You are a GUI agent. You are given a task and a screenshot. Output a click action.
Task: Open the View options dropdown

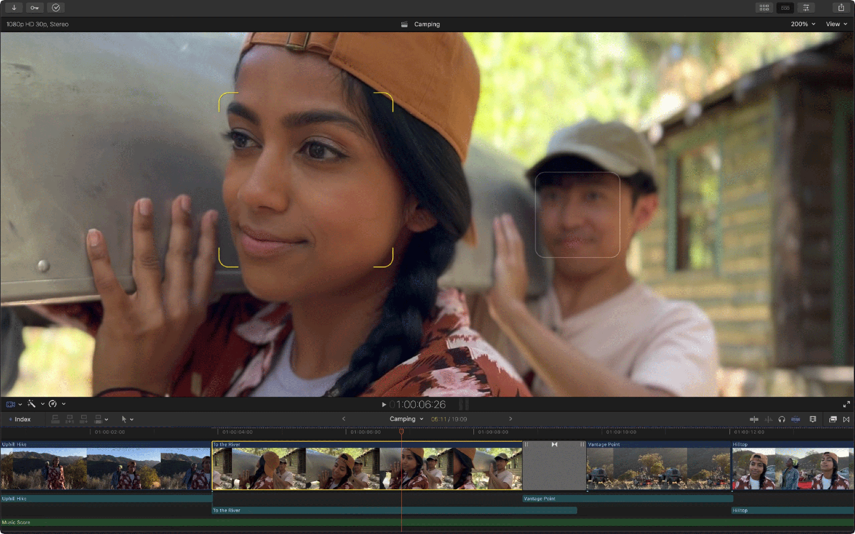point(836,24)
